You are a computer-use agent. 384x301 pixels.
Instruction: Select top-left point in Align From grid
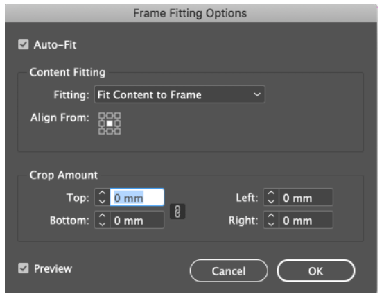[102, 116]
